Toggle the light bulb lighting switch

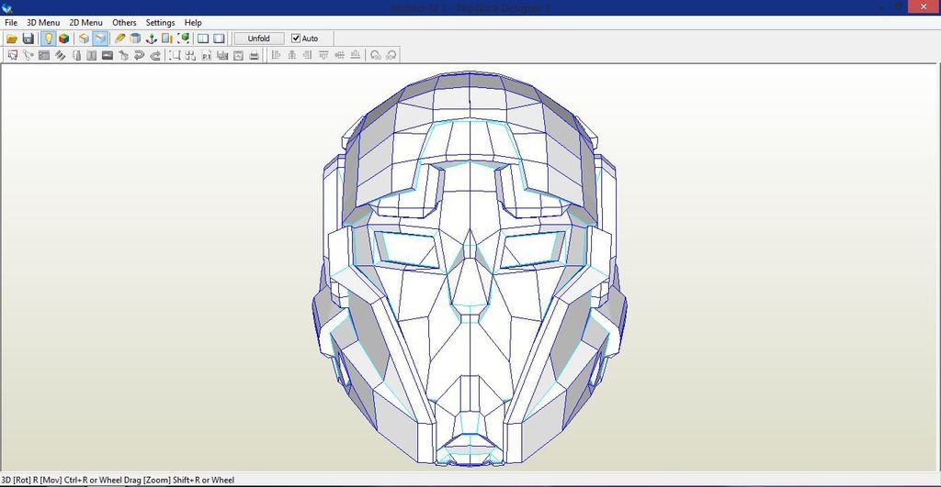pyautogui.click(x=48, y=39)
